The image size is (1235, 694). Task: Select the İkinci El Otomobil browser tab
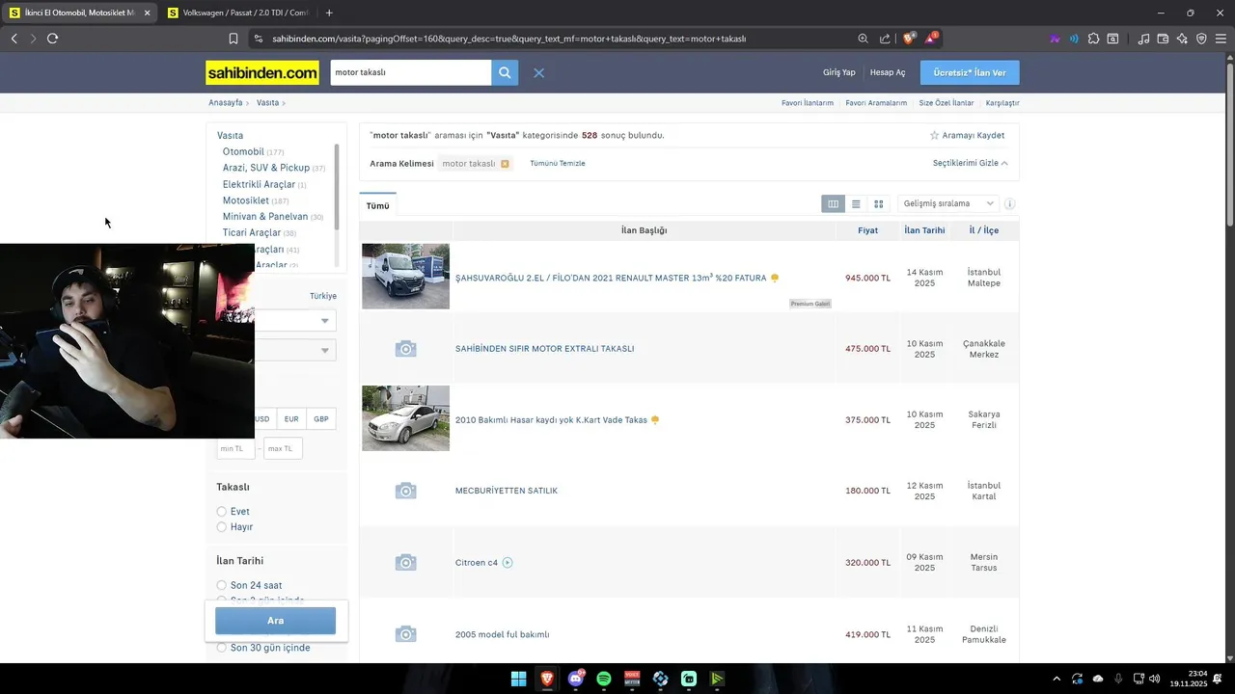[x=79, y=13]
